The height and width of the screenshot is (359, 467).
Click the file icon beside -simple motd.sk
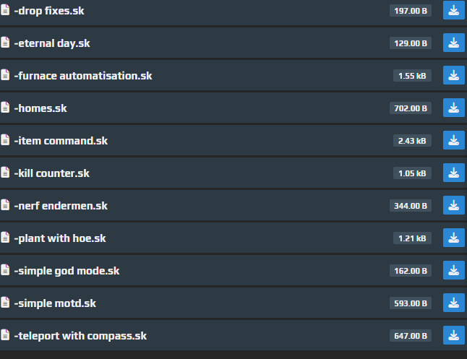tap(5, 303)
